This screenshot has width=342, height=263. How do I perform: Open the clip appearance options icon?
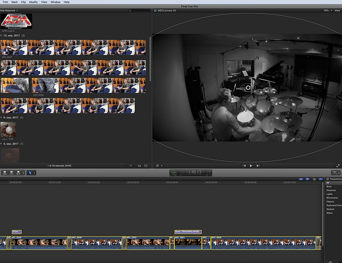(146, 166)
